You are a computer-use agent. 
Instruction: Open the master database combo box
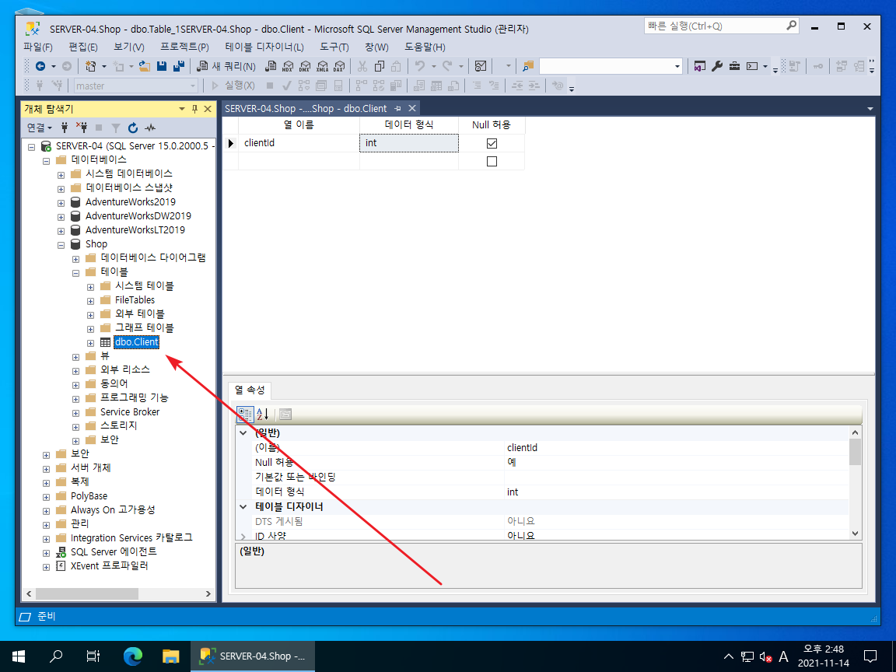point(136,86)
